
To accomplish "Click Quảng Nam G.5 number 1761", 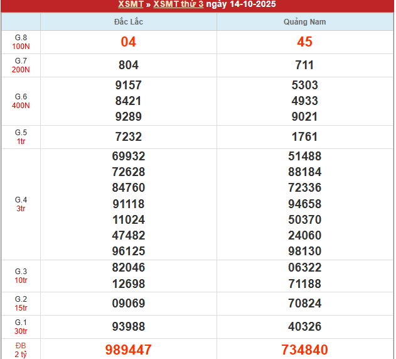I will click(x=304, y=136).
